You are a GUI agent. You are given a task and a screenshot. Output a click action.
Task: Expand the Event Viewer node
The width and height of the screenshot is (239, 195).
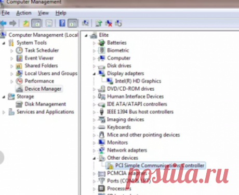(12, 59)
